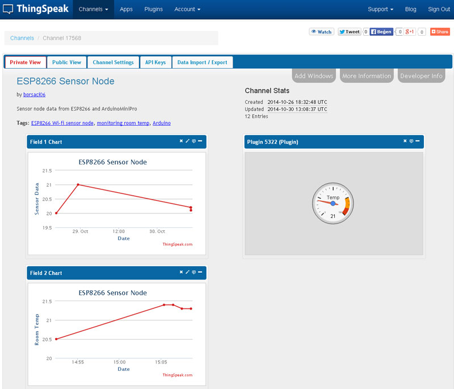Click the More Information button
Image resolution: width=454 pixels, height=389 pixels.
click(x=367, y=76)
